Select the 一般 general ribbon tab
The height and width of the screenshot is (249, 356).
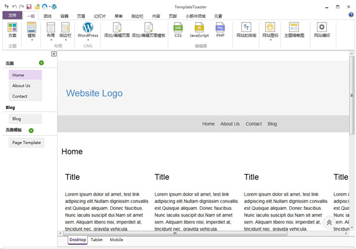(x=31, y=16)
